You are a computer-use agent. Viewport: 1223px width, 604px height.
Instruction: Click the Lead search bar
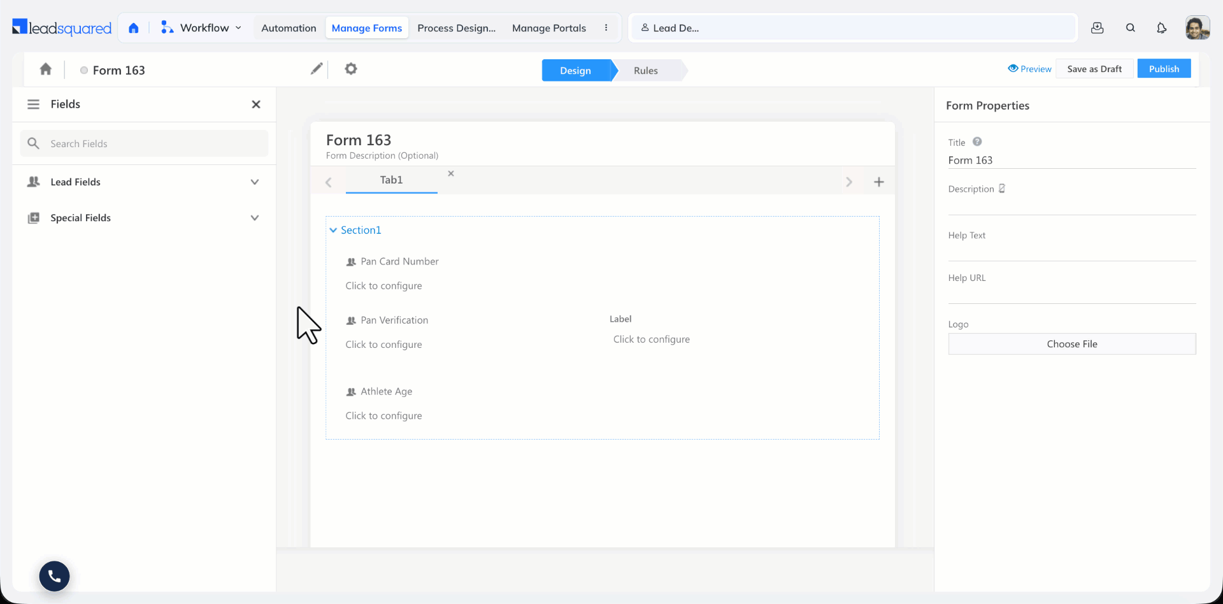point(853,28)
